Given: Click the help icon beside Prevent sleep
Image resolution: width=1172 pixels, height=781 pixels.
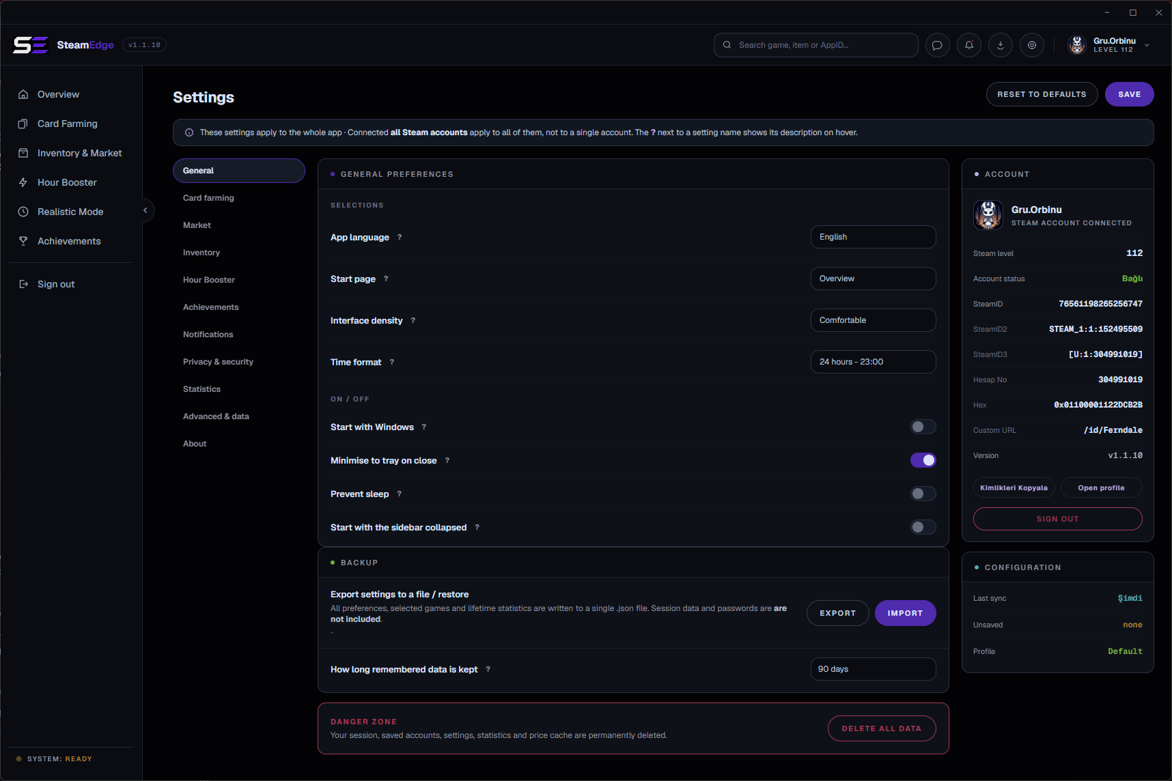Looking at the screenshot, I should [x=400, y=494].
